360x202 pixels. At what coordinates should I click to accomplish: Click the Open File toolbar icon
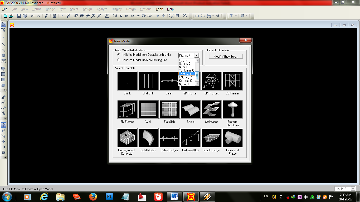click(x=11, y=16)
